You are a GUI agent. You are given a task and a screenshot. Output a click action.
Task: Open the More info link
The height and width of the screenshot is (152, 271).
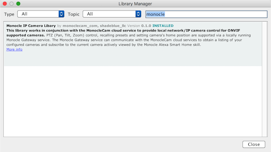[x=14, y=50]
